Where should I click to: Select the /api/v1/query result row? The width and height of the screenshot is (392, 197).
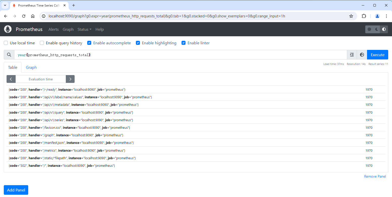point(196,112)
